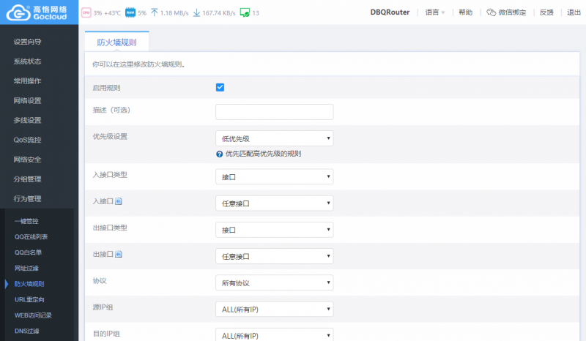Click the 1.18 MB/s upload value
Image resolution: width=586 pixels, height=341 pixels.
[x=174, y=13]
